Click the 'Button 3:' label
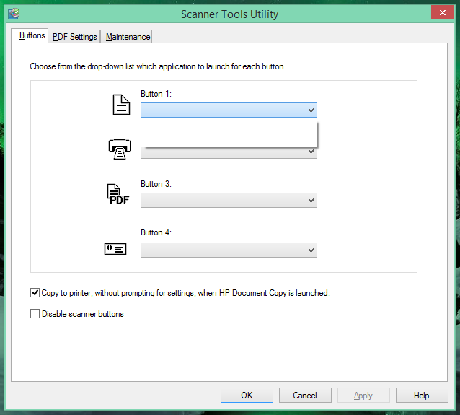The height and width of the screenshot is (415, 460). click(156, 184)
